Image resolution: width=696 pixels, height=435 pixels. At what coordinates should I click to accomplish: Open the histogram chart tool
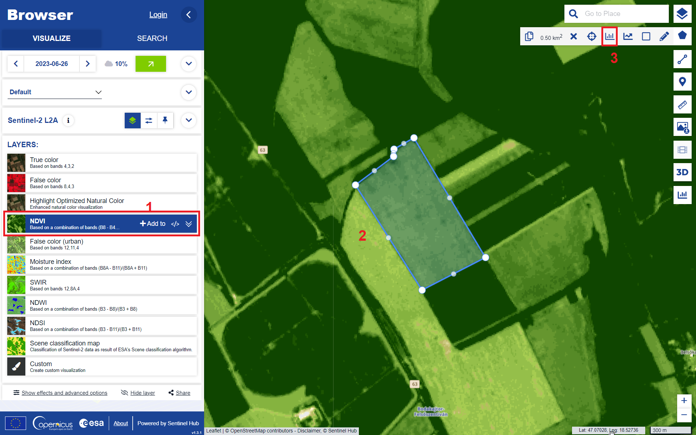[609, 36]
